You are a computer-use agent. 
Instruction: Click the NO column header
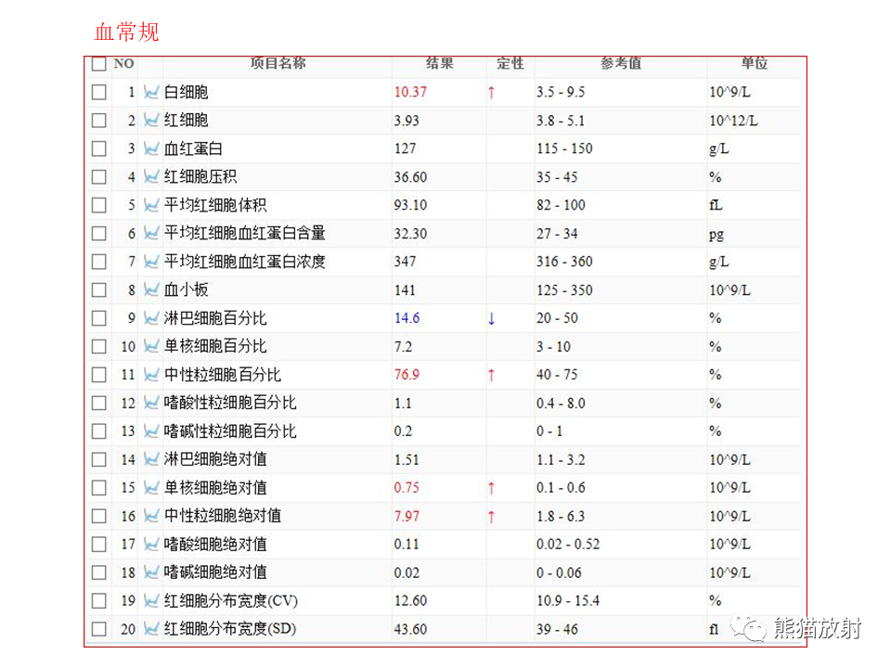tap(123, 64)
